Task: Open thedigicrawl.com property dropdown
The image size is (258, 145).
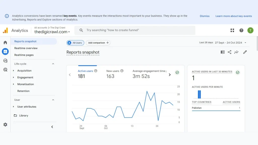Action: point(52,32)
